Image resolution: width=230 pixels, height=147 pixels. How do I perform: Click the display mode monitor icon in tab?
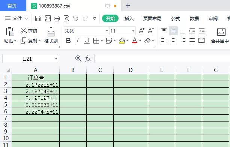tap(107, 6)
